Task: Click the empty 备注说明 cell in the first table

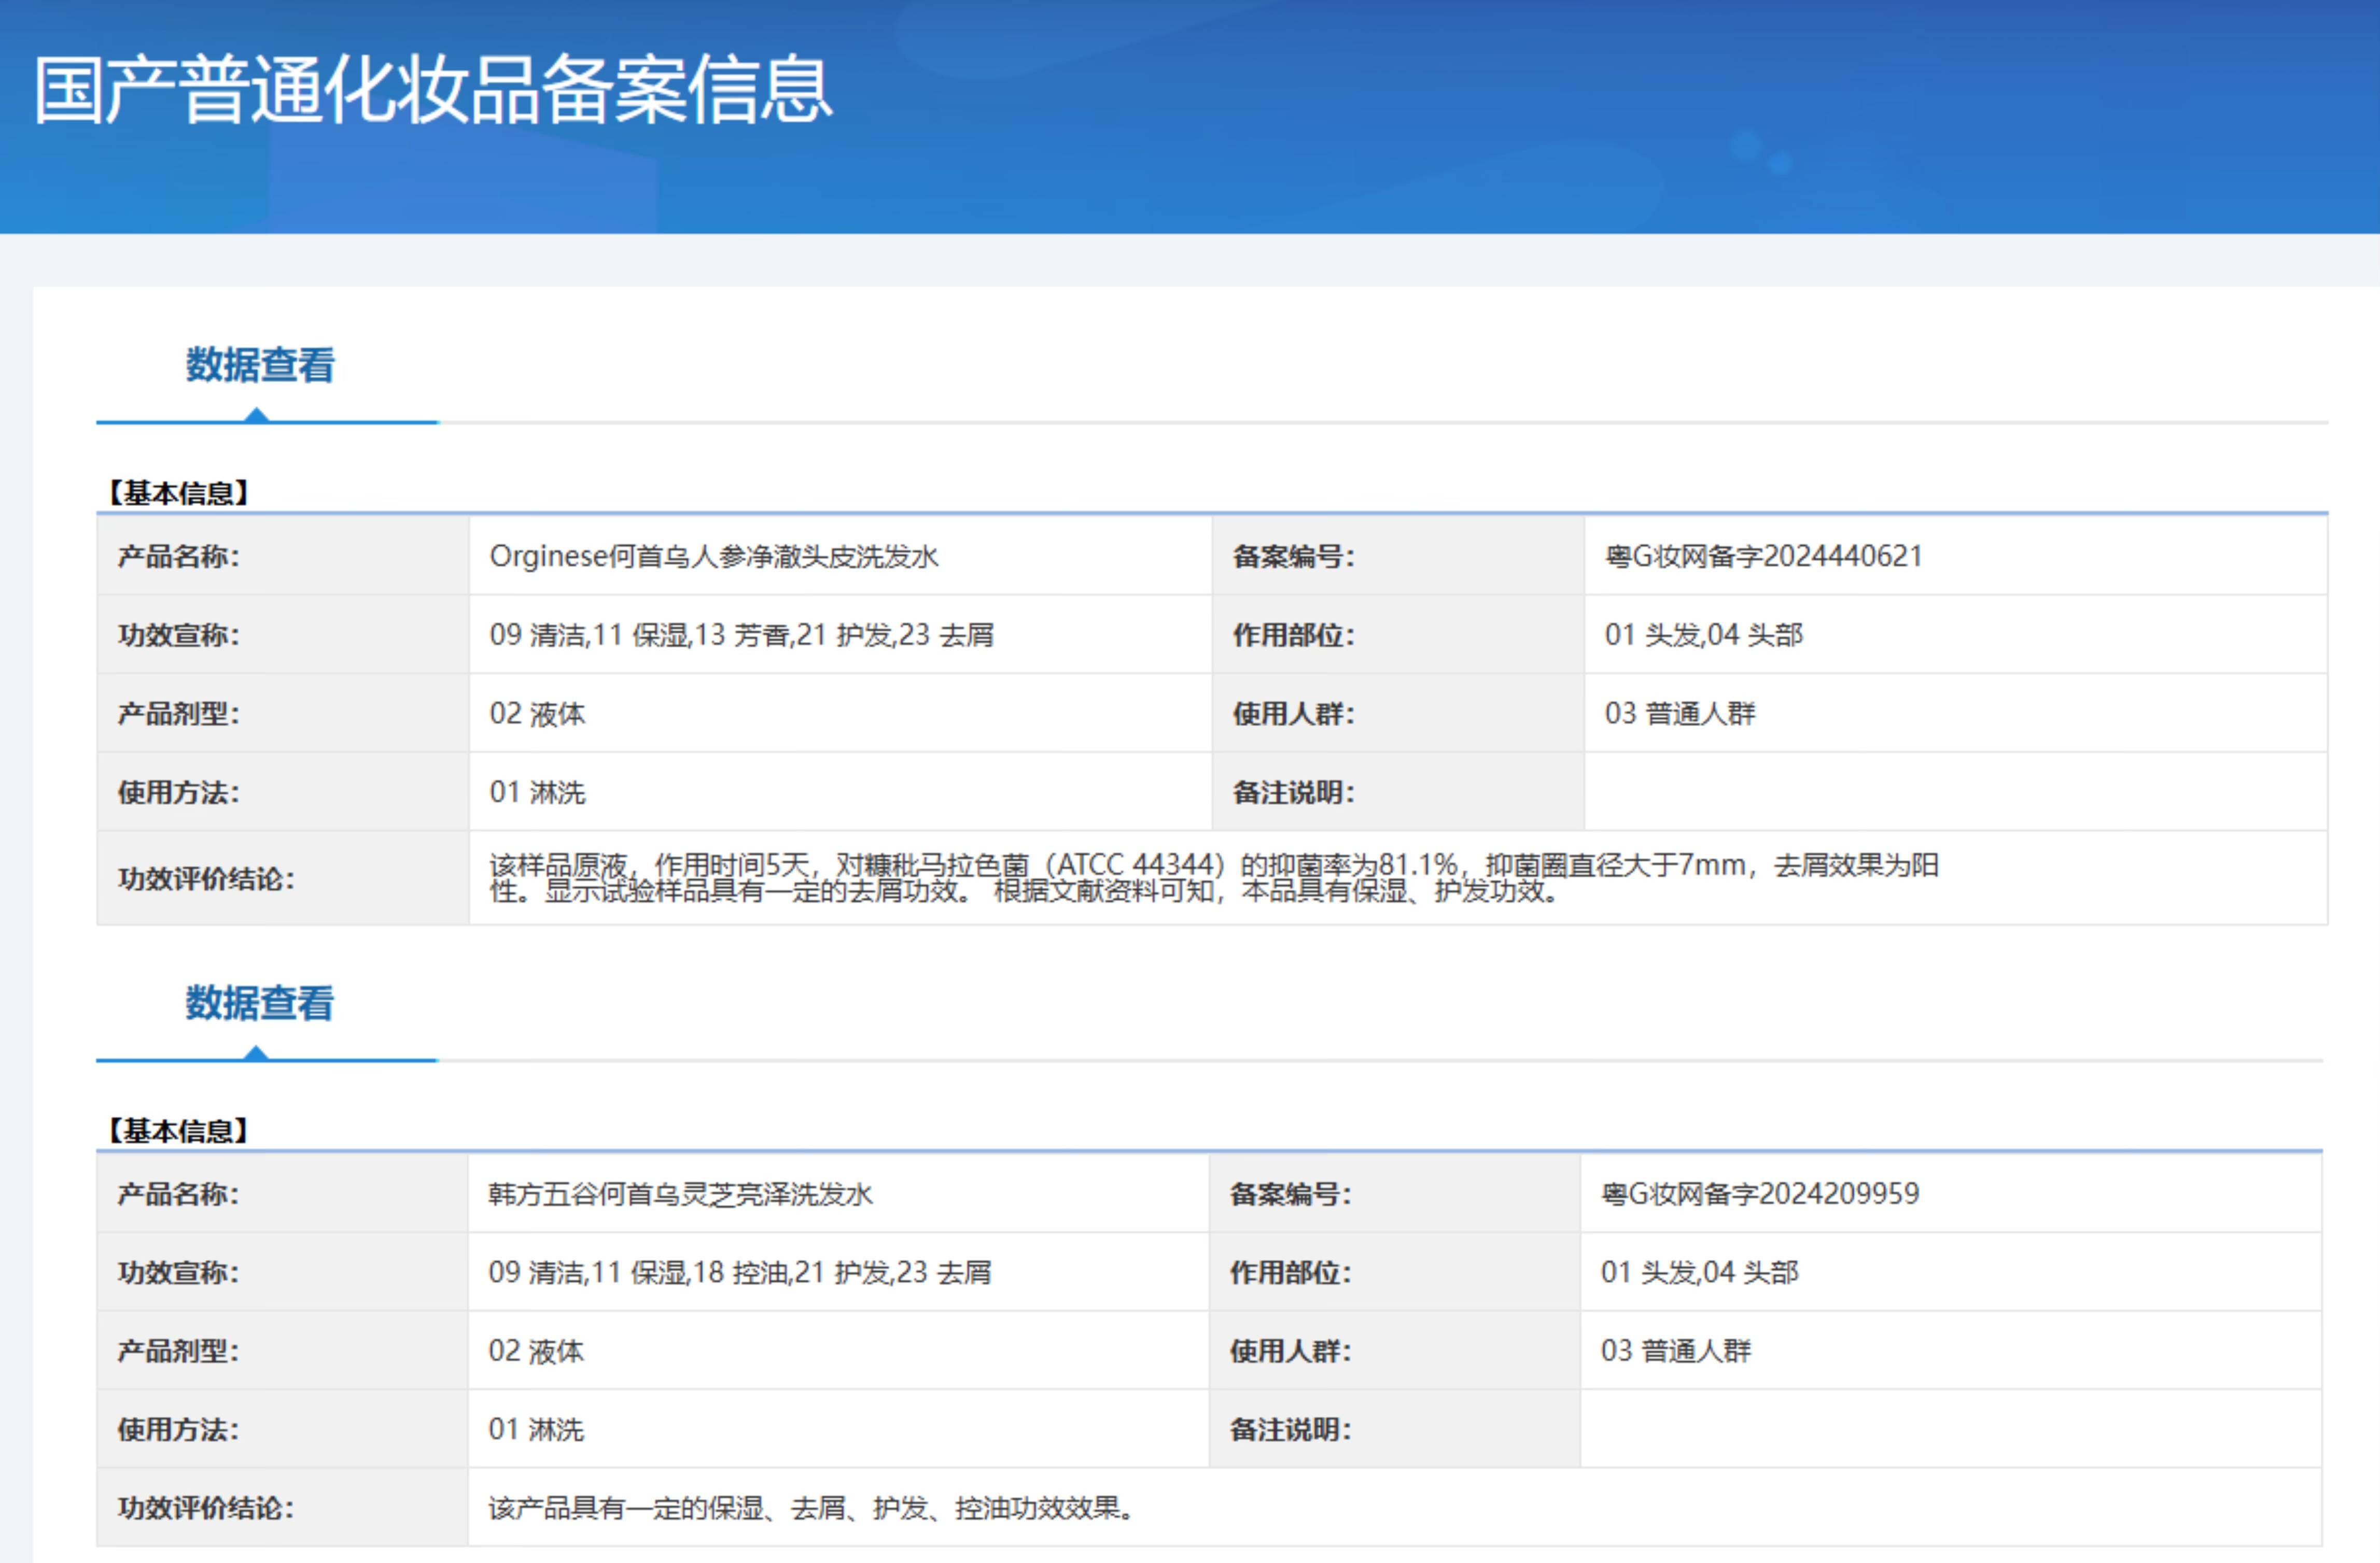Action: click(x=1900, y=791)
